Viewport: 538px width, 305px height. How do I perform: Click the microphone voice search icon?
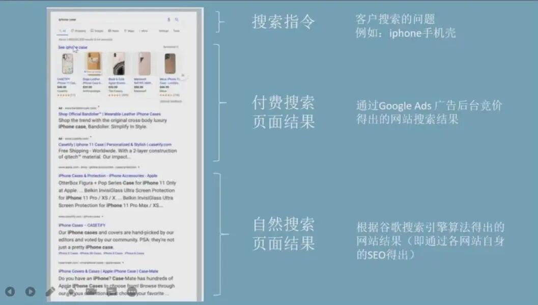tap(168, 19)
